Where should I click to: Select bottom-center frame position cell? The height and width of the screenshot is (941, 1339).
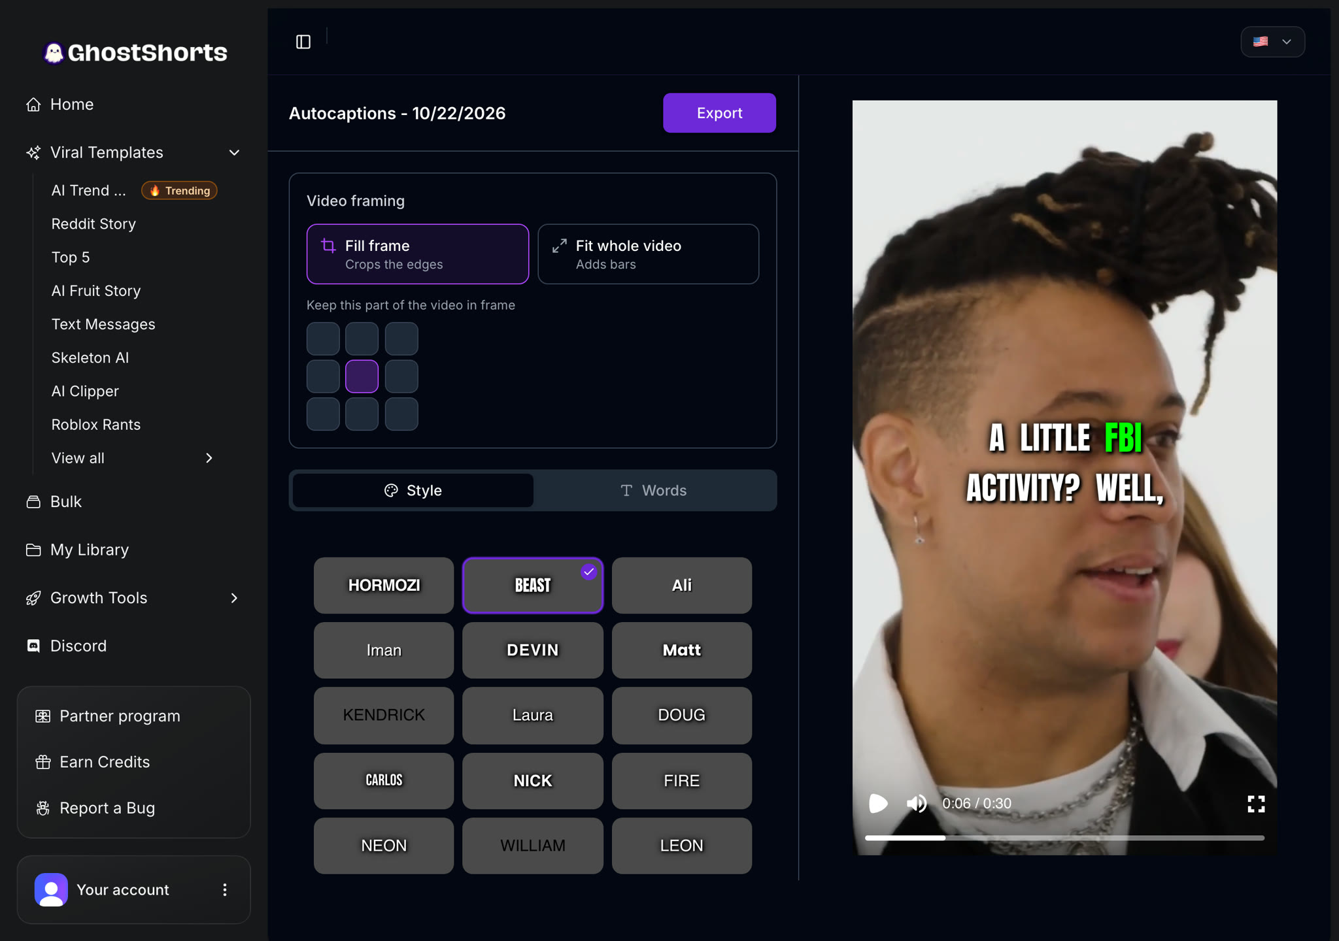tap(362, 414)
